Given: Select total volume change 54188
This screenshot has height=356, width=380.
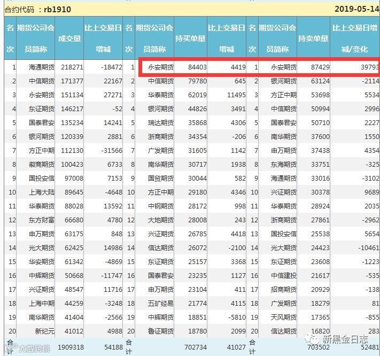Looking at the screenshot, I should pyautogui.click(x=113, y=347).
